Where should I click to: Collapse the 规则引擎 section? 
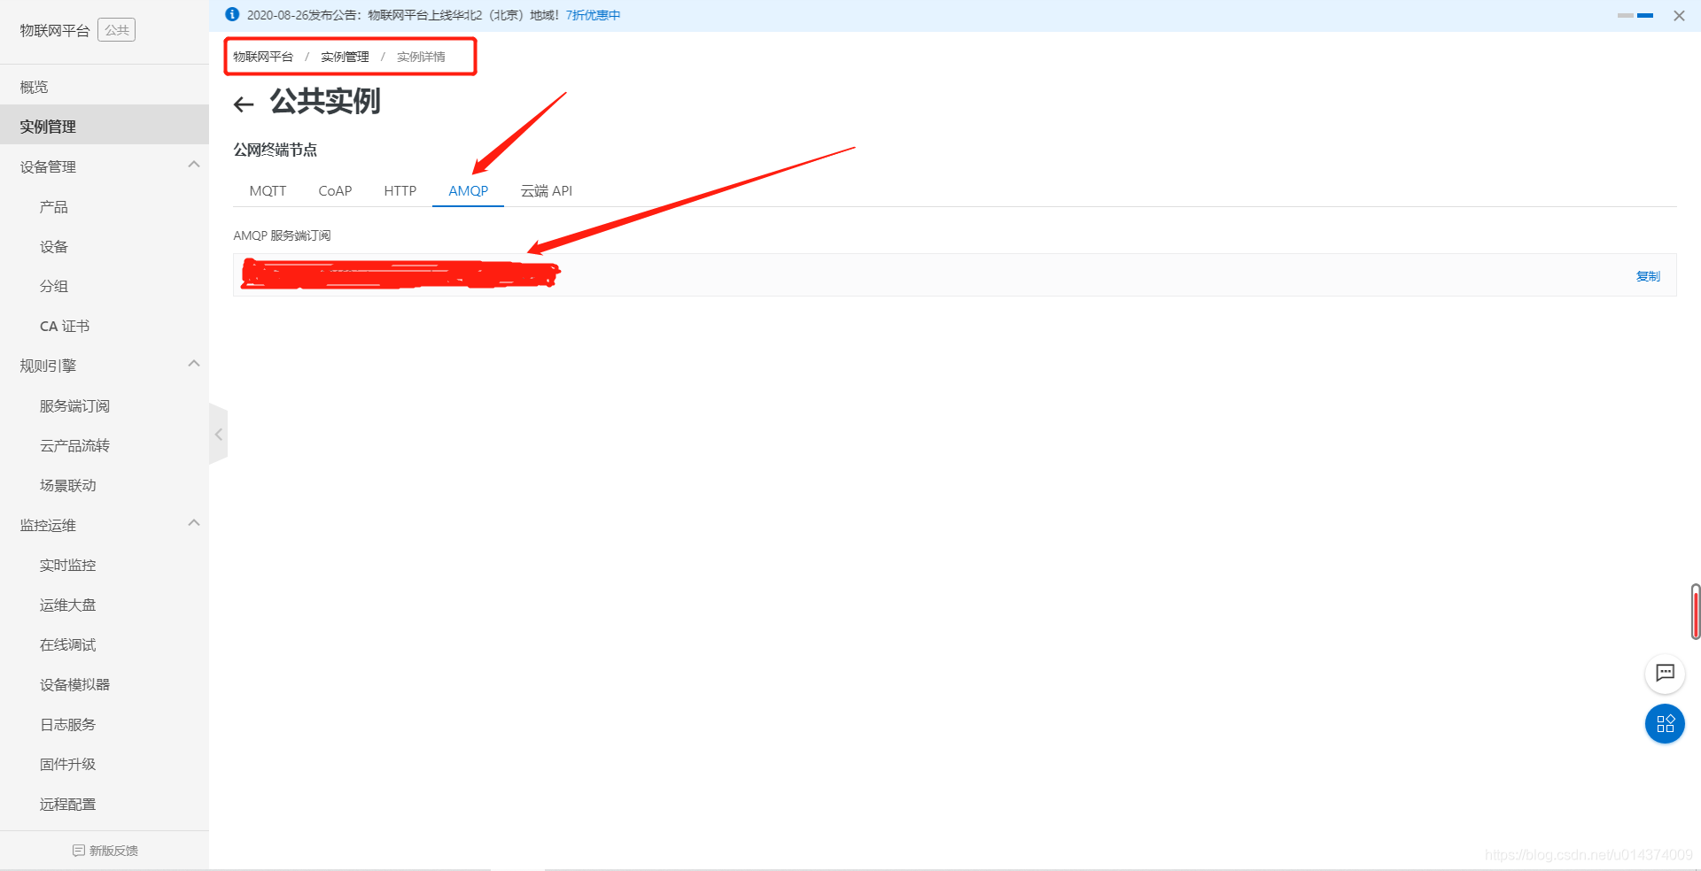pos(194,364)
